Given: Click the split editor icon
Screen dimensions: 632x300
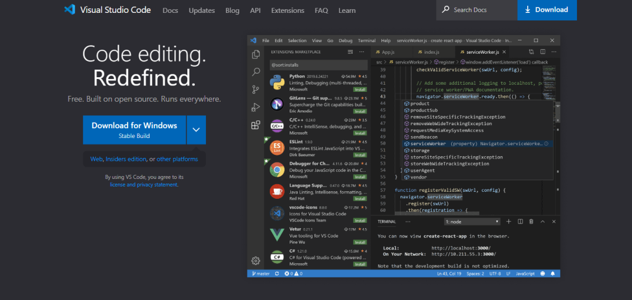Looking at the screenshot, I should [543, 52].
